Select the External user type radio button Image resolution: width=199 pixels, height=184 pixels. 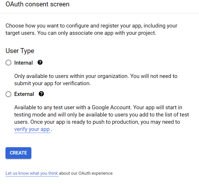tap(8, 94)
